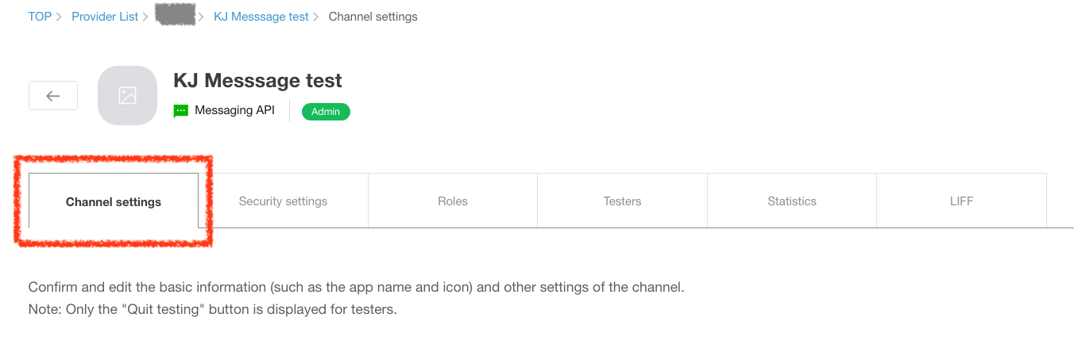Viewport: 1074px width, 344px height.
Task: Click Channel settings text in breadcrumb
Action: tap(373, 17)
